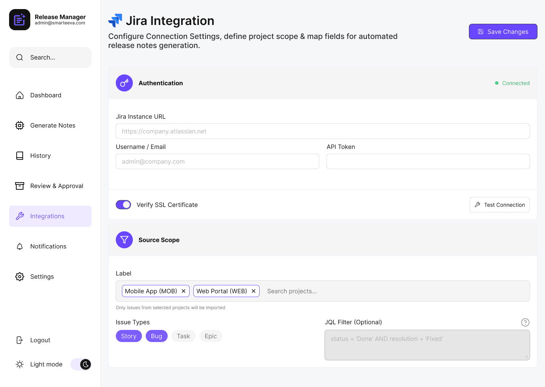Click the JQL Filter text area

point(427,345)
